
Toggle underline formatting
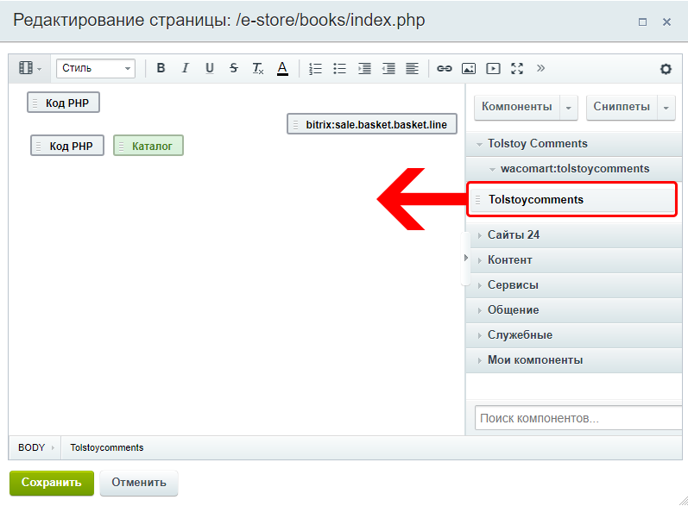click(209, 68)
